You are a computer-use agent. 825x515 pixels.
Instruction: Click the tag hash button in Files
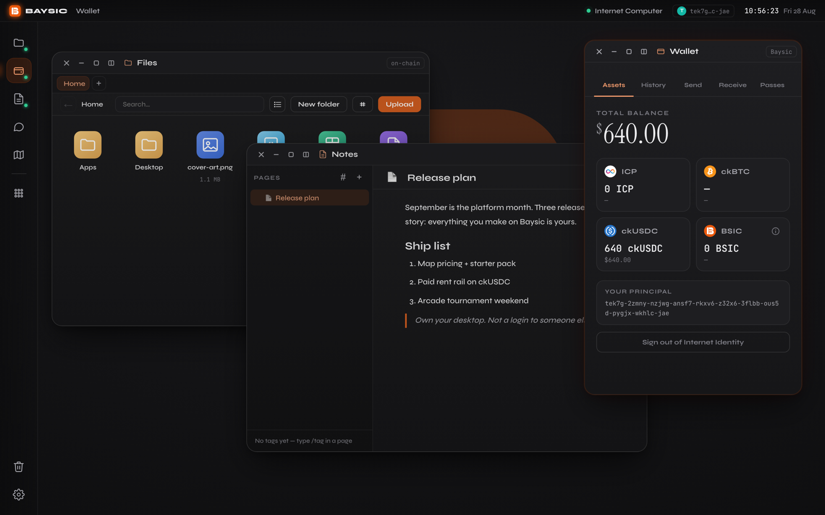(362, 104)
